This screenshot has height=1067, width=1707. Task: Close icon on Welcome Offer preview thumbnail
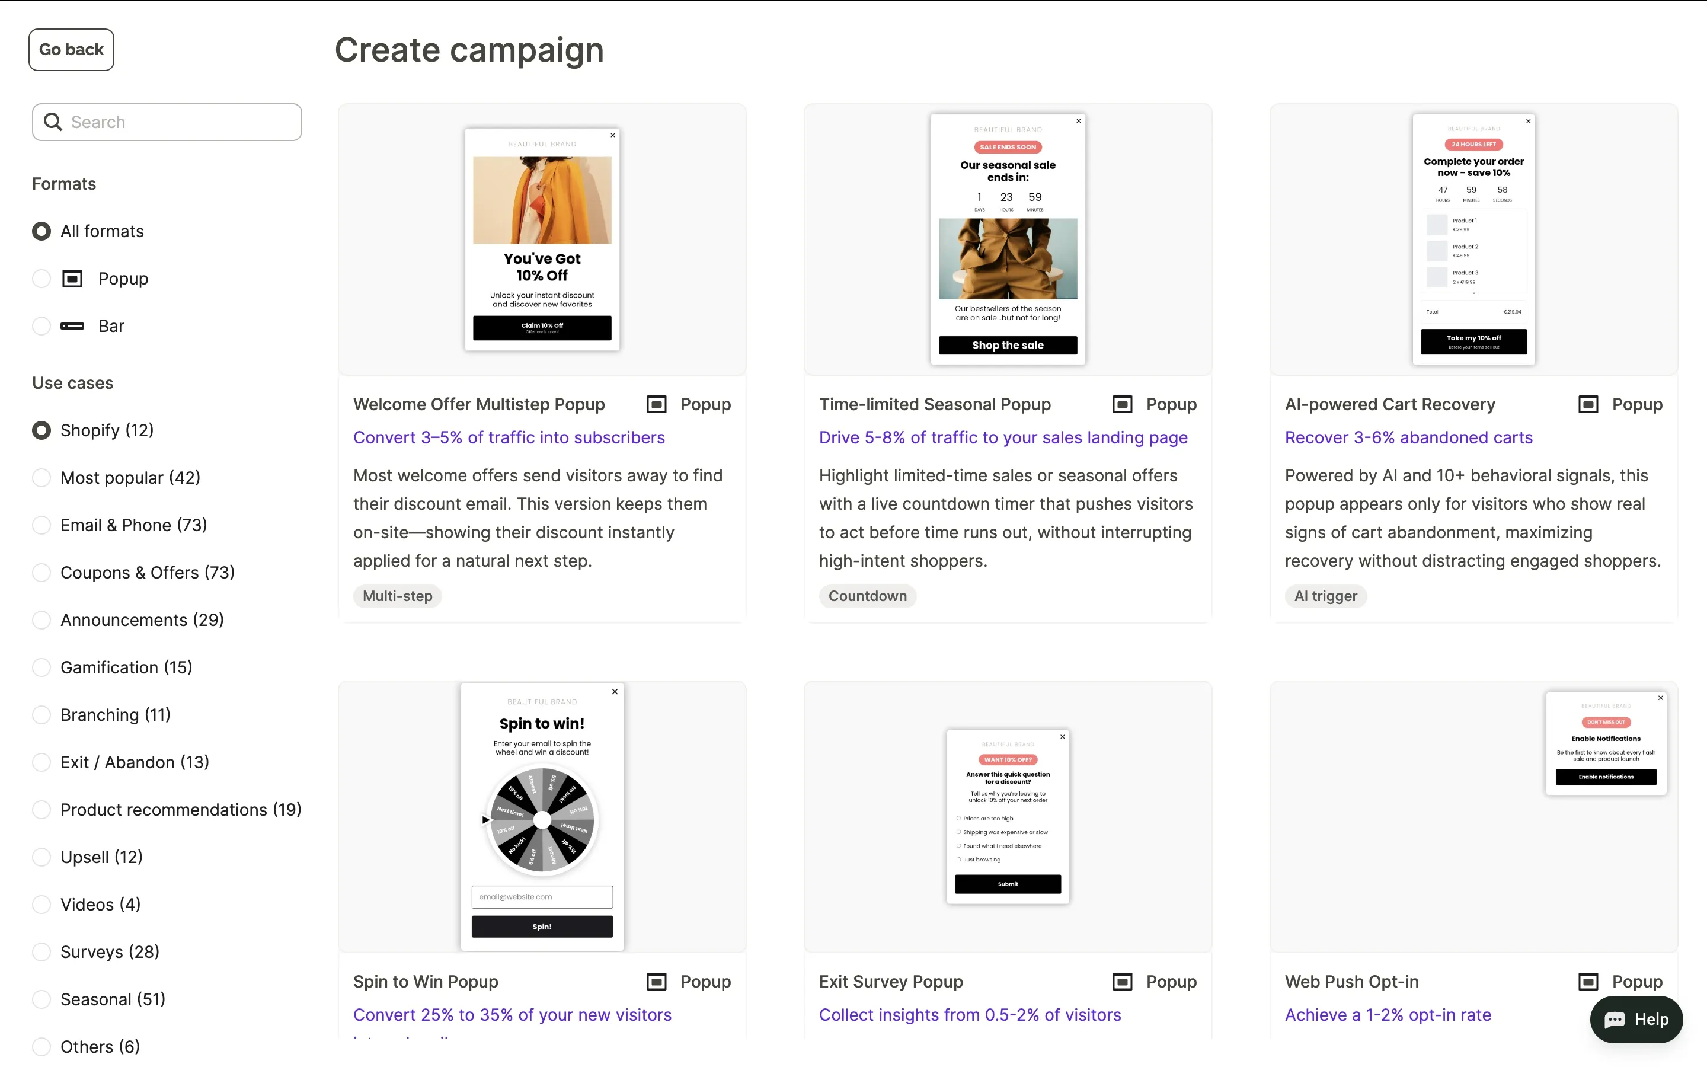pos(612,136)
